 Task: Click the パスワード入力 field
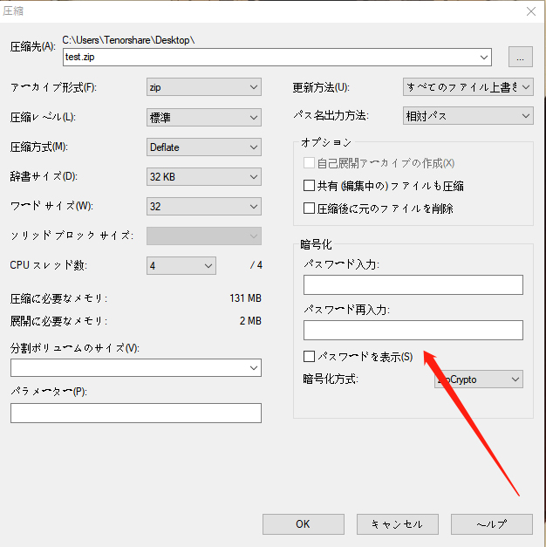coord(413,284)
